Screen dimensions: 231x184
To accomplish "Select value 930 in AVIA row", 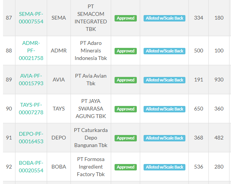I will coord(219,80).
